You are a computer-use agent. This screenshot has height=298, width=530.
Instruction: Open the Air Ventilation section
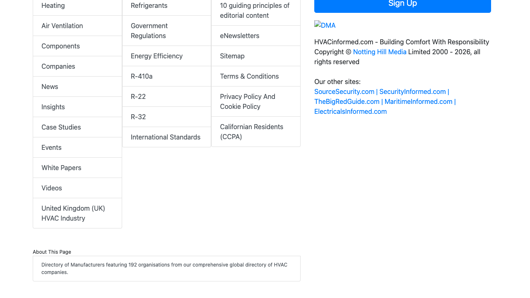point(62,26)
